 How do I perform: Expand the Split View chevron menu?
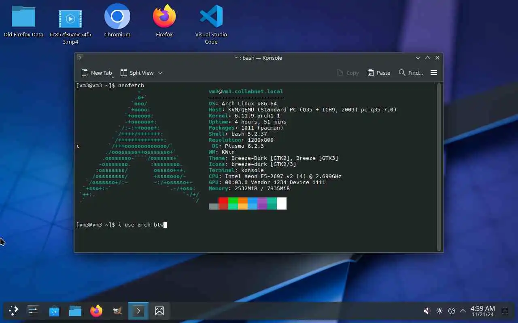point(160,73)
